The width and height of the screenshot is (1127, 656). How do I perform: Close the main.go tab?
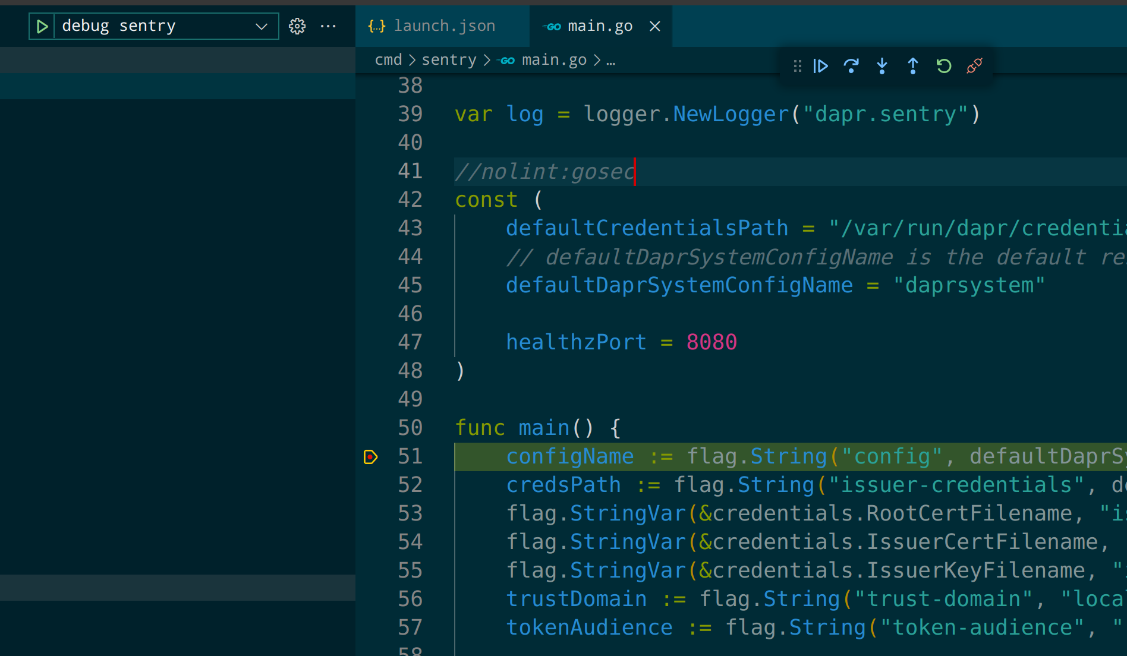coord(654,26)
